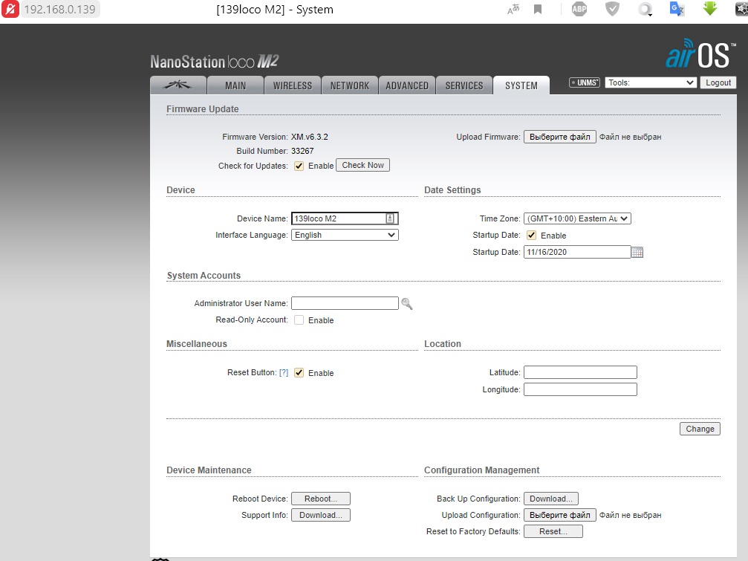Click the firmware version text XM.v6.3.2

click(310, 137)
